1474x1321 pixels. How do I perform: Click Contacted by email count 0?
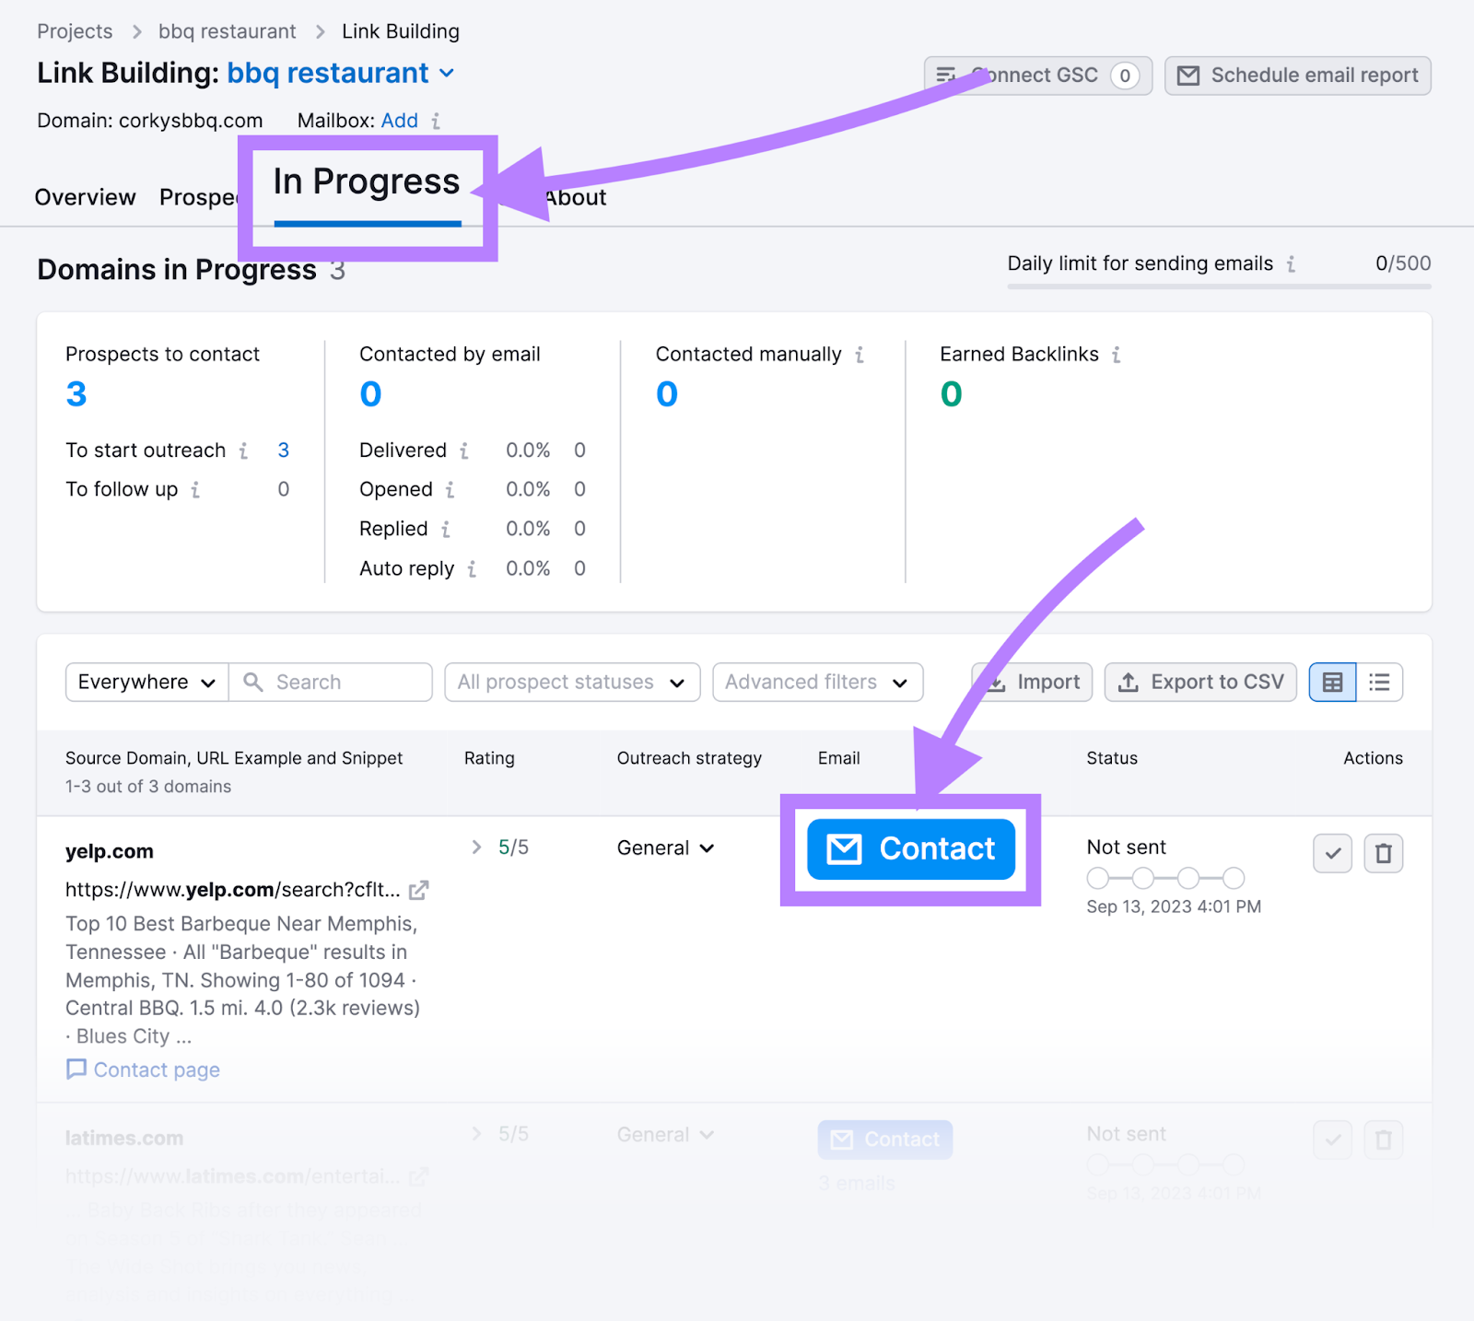[370, 394]
